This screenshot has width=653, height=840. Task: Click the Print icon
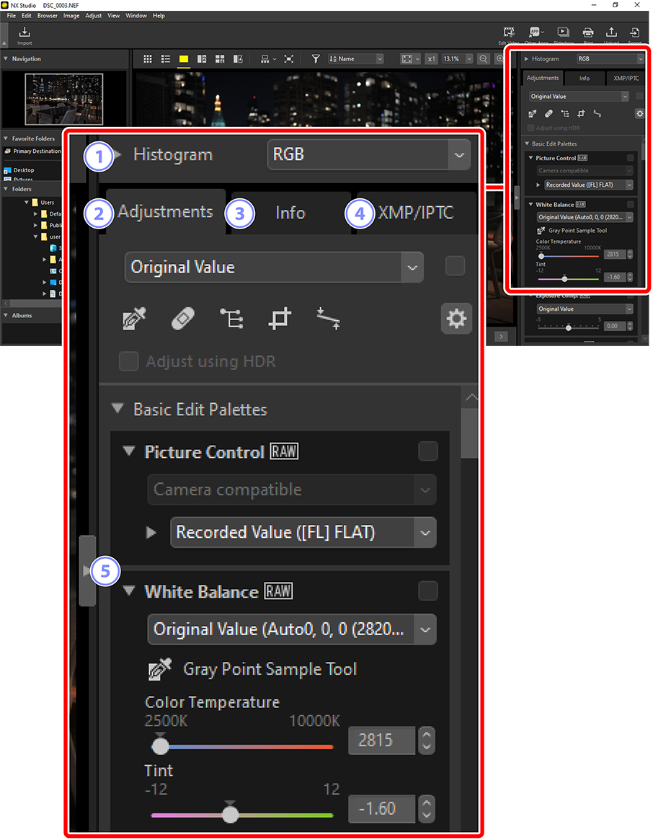pyautogui.click(x=587, y=33)
